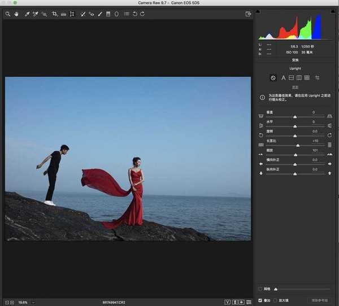Select the Zoom tool in the toolbar
The width and height of the screenshot is (339, 306).
[8, 14]
